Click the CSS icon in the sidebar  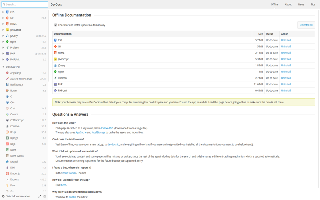point(7,12)
